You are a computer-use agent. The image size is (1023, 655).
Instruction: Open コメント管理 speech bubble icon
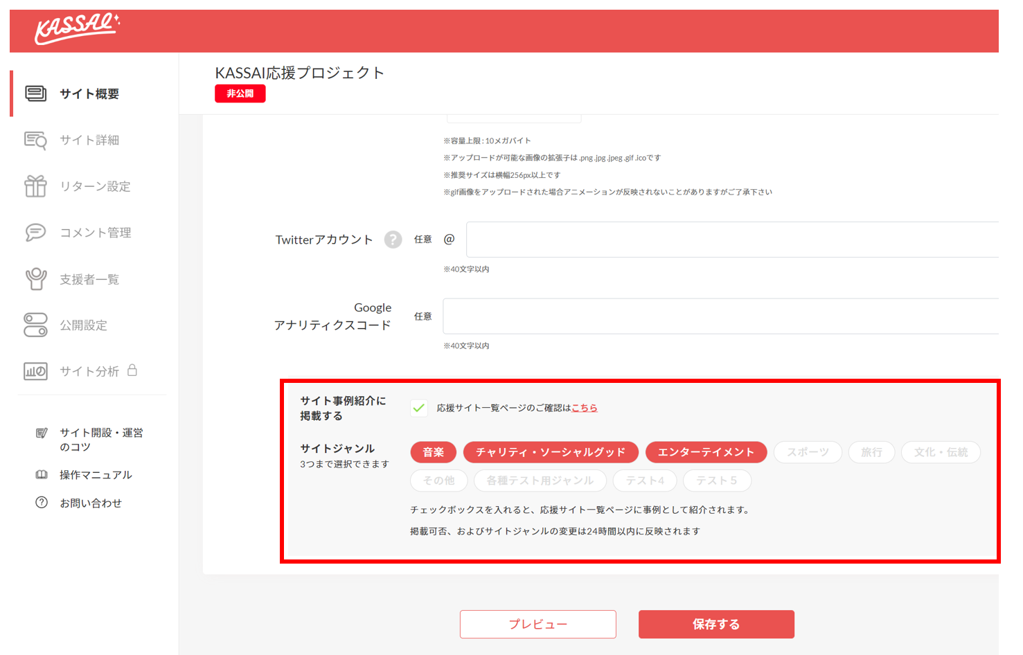click(36, 233)
